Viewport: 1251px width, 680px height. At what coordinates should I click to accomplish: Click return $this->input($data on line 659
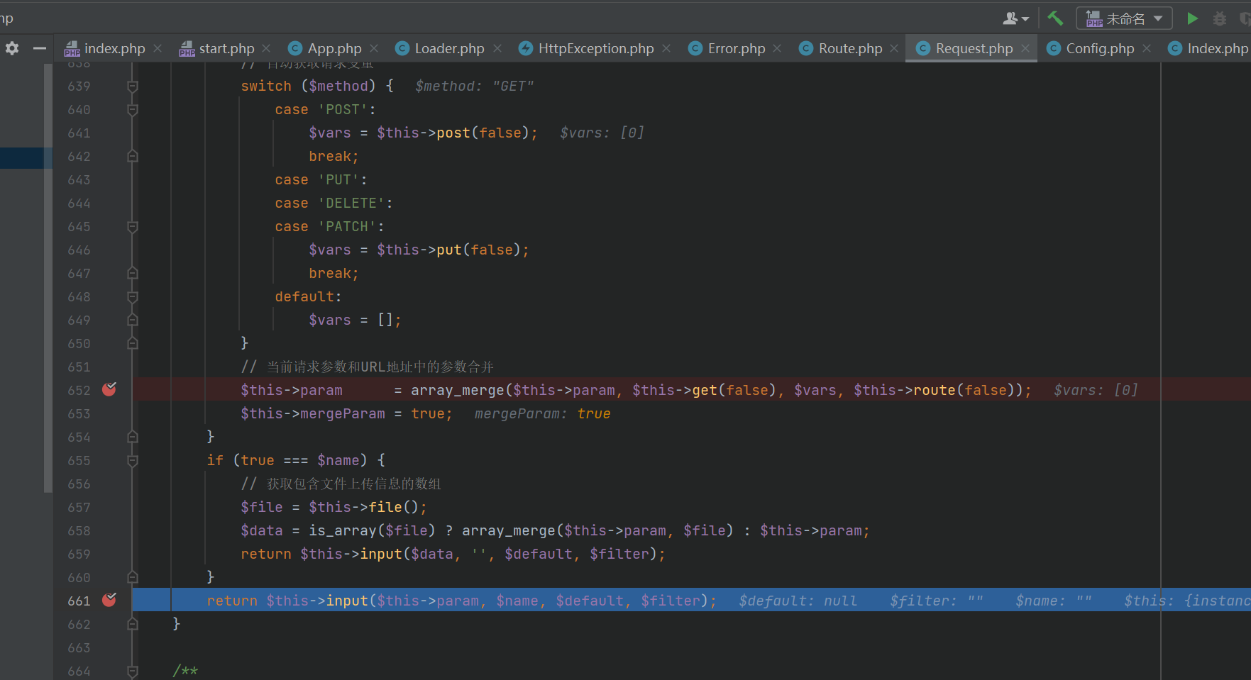coord(346,554)
